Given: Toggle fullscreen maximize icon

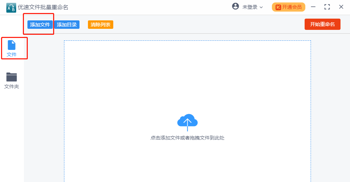Looking at the screenshot, I should point(327,7).
